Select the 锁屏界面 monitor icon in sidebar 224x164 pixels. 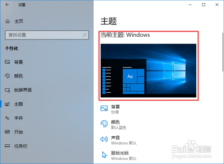7,90
